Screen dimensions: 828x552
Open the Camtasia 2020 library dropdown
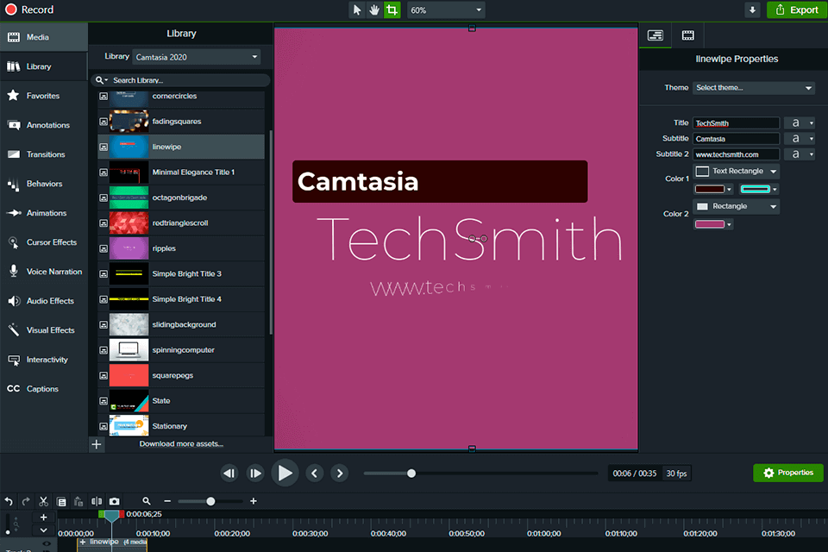197,57
